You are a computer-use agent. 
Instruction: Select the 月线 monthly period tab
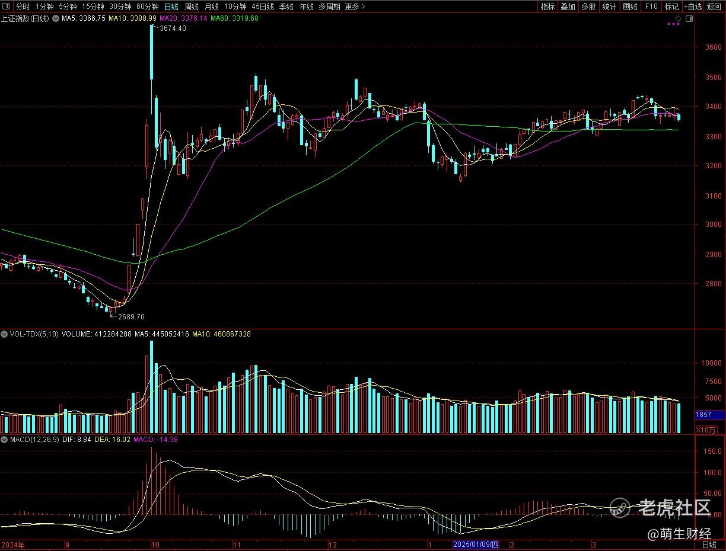(212, 7)
